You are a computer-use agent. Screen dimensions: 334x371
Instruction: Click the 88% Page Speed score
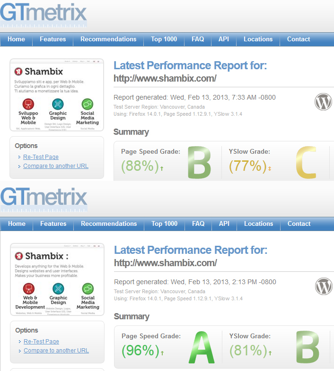[x=140, y=166]
